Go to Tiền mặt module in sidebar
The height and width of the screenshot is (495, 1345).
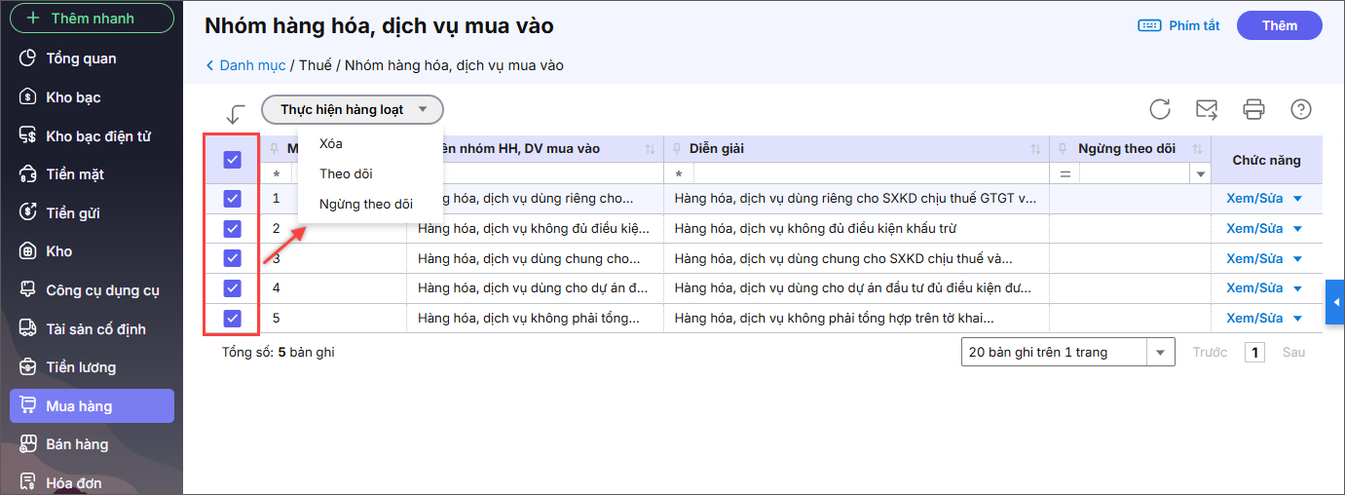pos(75,174)
